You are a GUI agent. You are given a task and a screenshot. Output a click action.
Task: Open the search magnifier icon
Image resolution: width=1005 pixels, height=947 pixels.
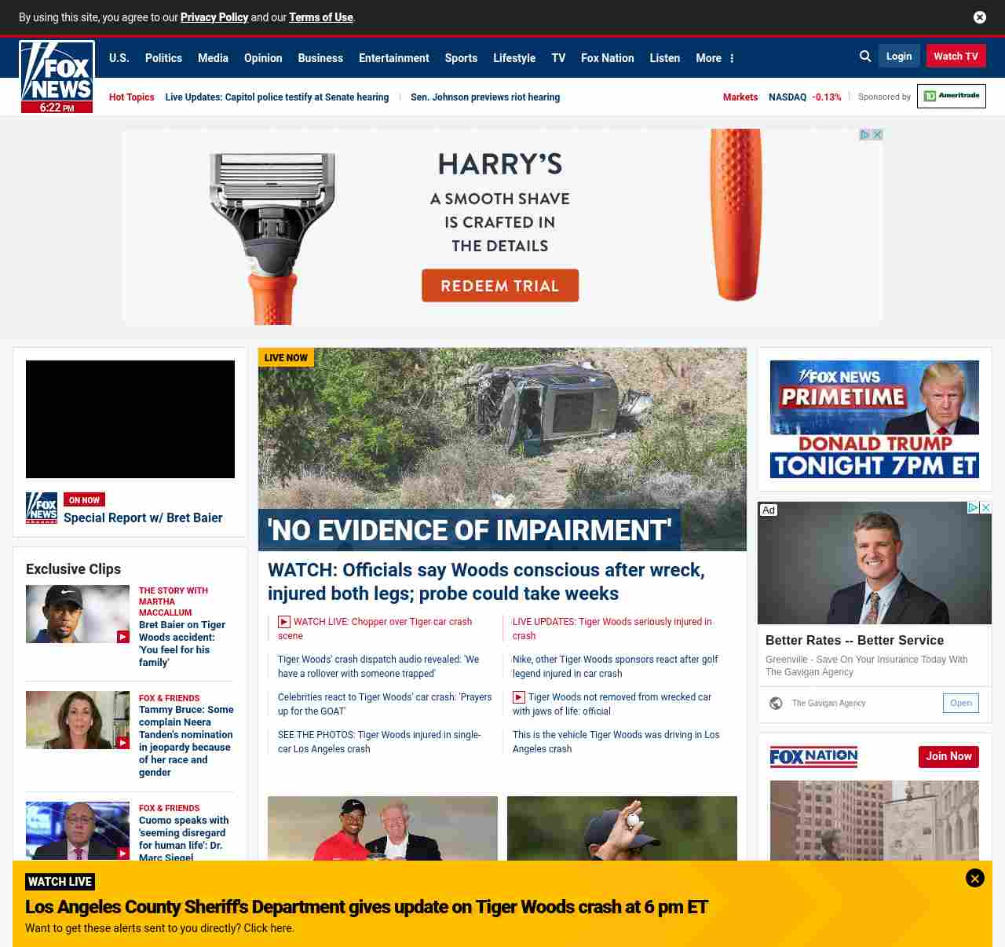coord(865,57)
